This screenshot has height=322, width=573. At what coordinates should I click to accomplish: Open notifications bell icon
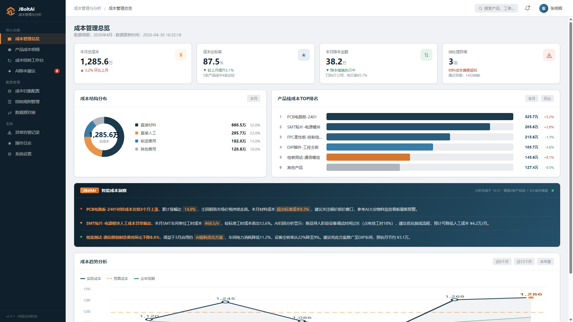pos(527,8)
